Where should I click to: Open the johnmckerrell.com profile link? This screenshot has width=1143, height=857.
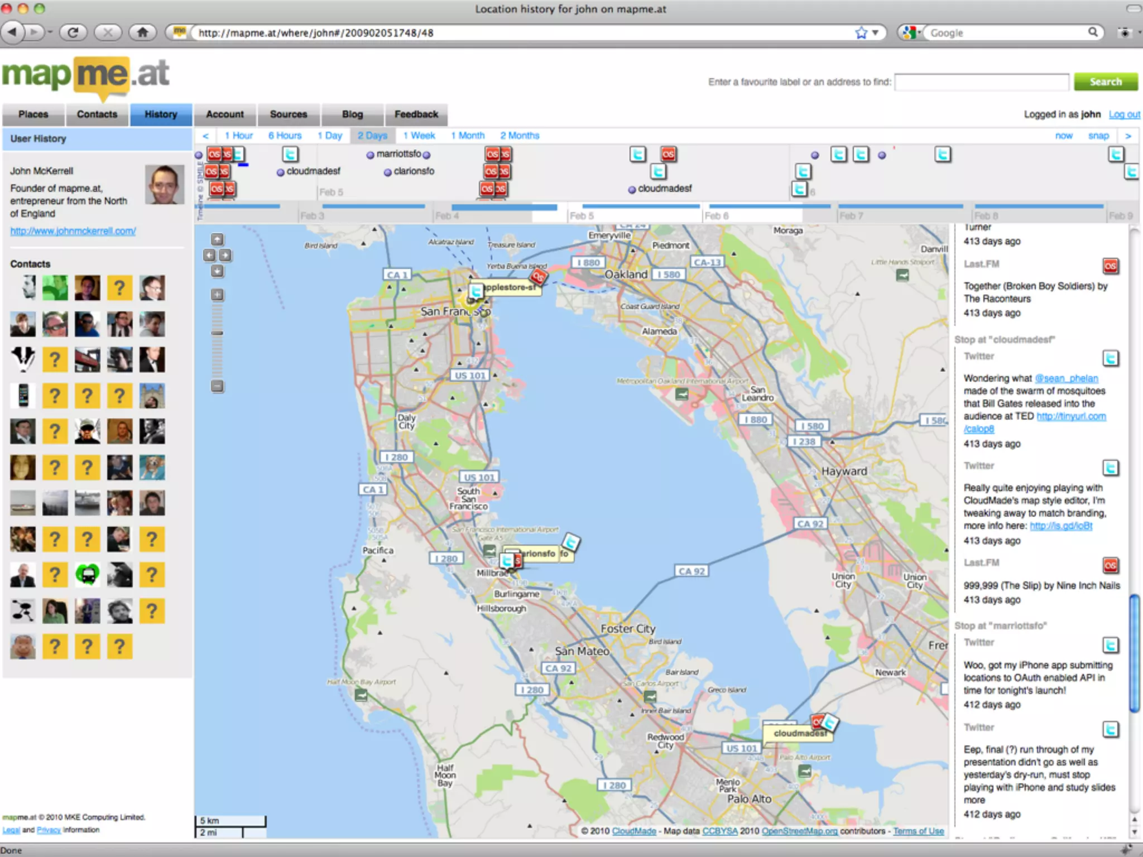(73, 231)
